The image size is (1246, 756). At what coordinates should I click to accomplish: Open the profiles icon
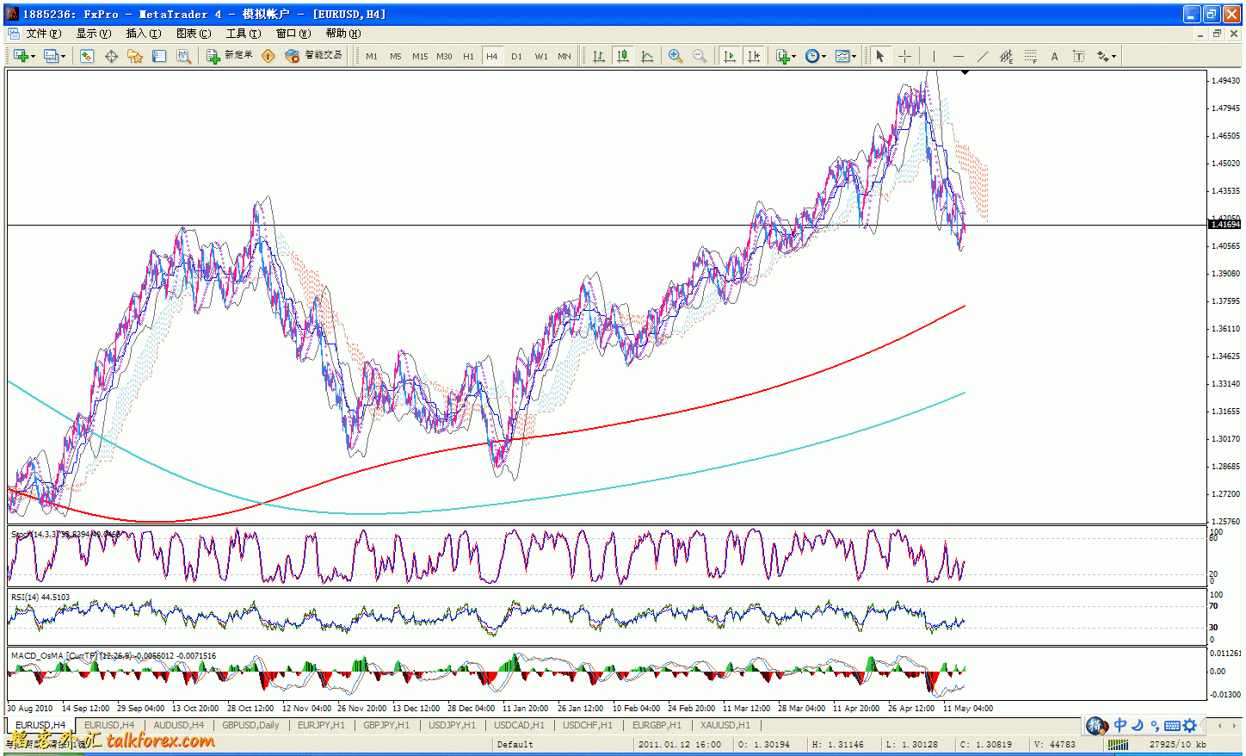tap(51, 56)
